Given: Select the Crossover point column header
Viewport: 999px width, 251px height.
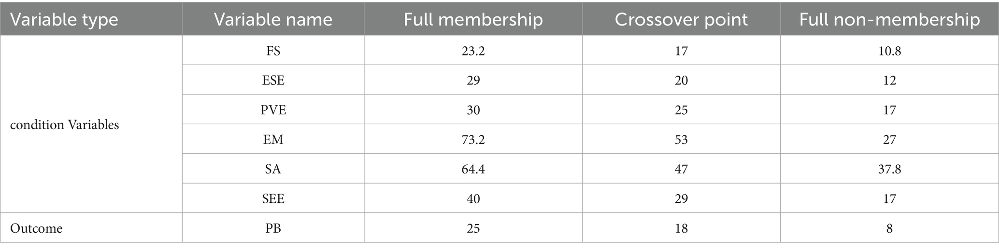Looking at the screenshot, I should (681, 19).
